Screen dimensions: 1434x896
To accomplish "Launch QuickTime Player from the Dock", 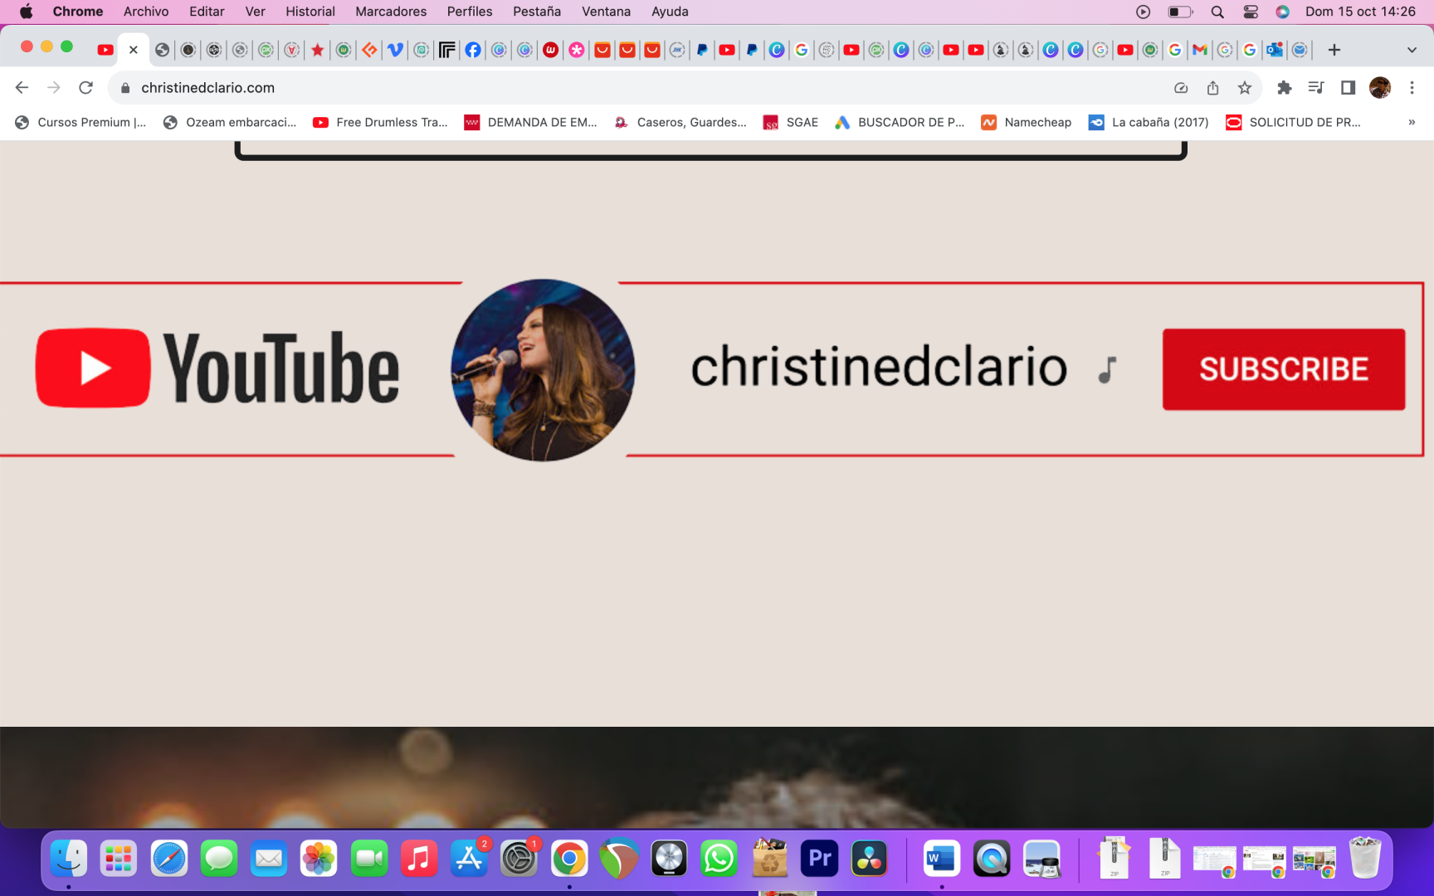I will tap(991, 859).
